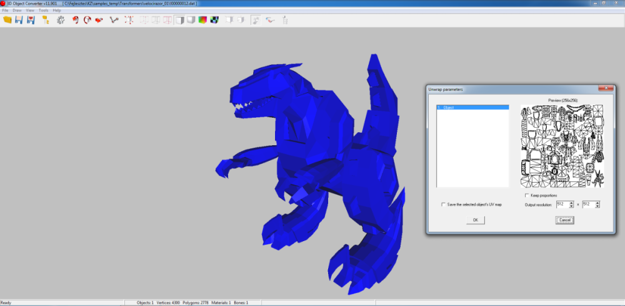Screen dimensions: 625x306
Task: Click the second red rotate-cube icon
Action: point(87,20)
